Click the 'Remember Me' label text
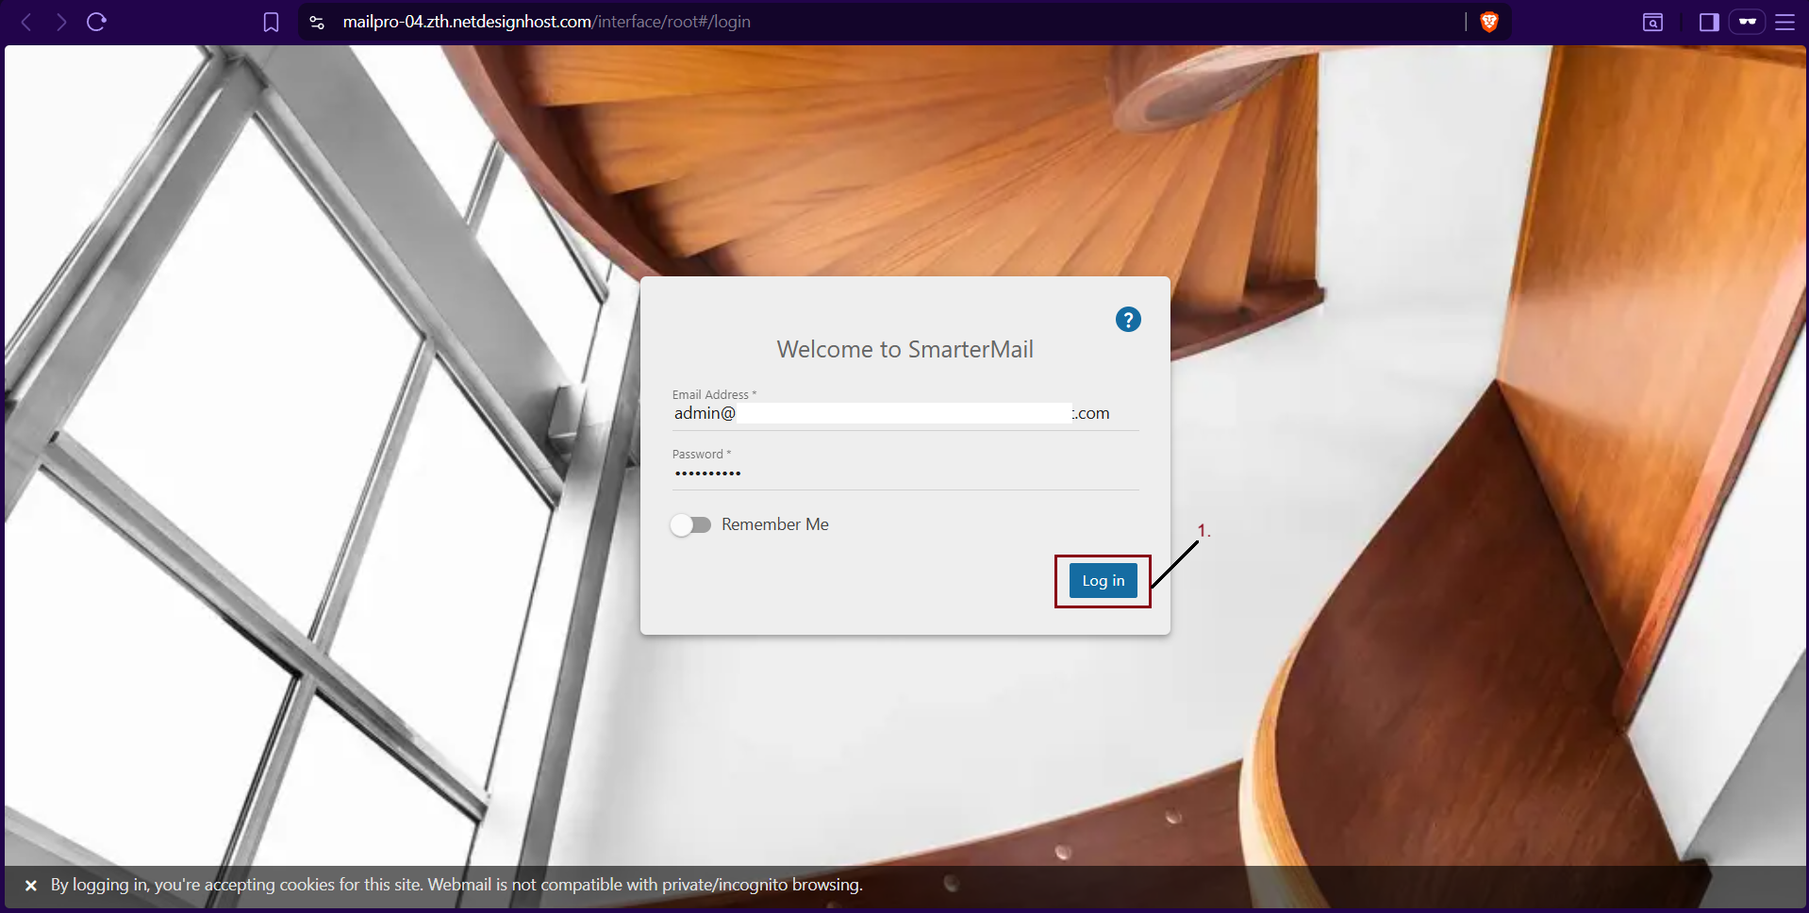The image size is (1809, 913). (775, 524)
